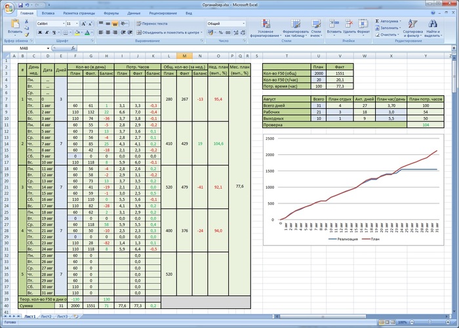Viewport: 459px width, 328px height.
Task: Click the Fill Color bucket swatch
Action: tap(77, 33)
